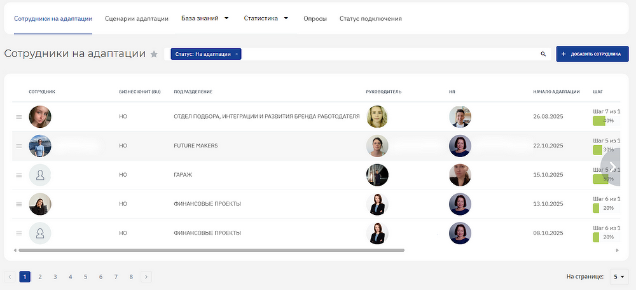This screenshot has width=636, height=290.
Task: Click the previous page arrow
Action: pos(10,277)
